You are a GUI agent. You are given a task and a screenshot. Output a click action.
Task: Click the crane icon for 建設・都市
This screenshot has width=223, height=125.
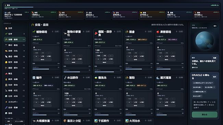click(x=6, y=68)
